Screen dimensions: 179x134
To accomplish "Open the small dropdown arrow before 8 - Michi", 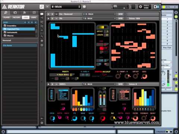I will click(47, 7).
